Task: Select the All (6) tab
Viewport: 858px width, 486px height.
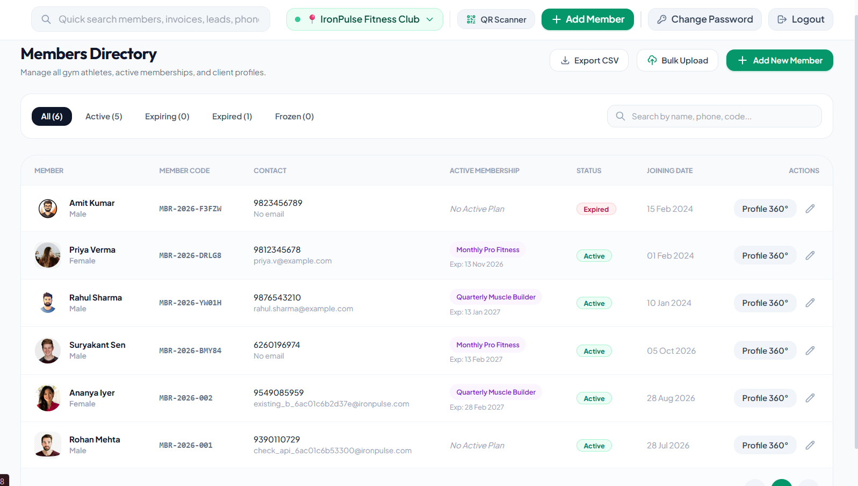Action: coord(52,116)
